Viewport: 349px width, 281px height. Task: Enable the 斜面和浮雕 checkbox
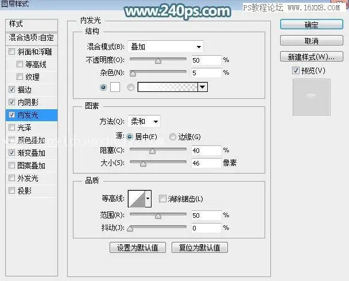pyautogui.click(x=12, y=52)
